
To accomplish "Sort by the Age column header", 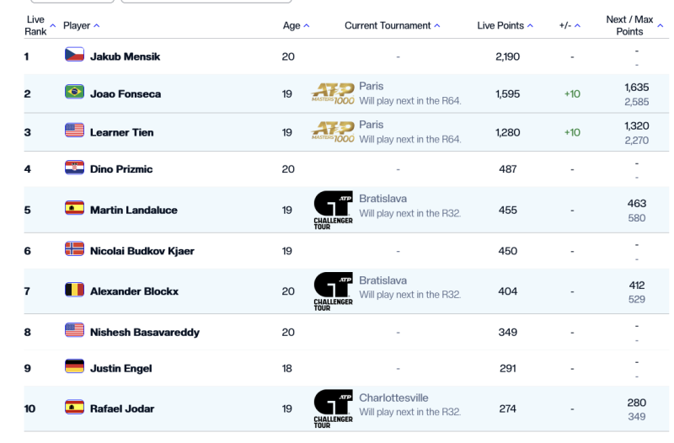I will tap(296, 26).
